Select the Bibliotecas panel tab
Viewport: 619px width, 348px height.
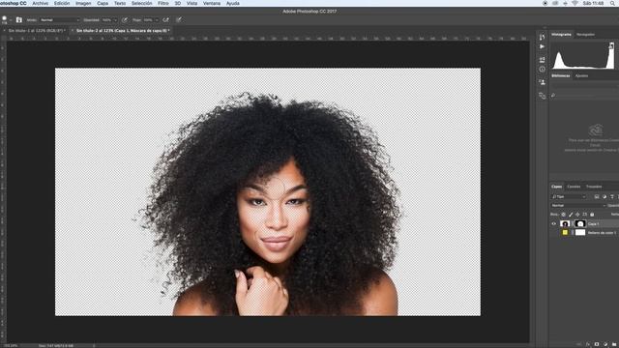pos(561,75)
